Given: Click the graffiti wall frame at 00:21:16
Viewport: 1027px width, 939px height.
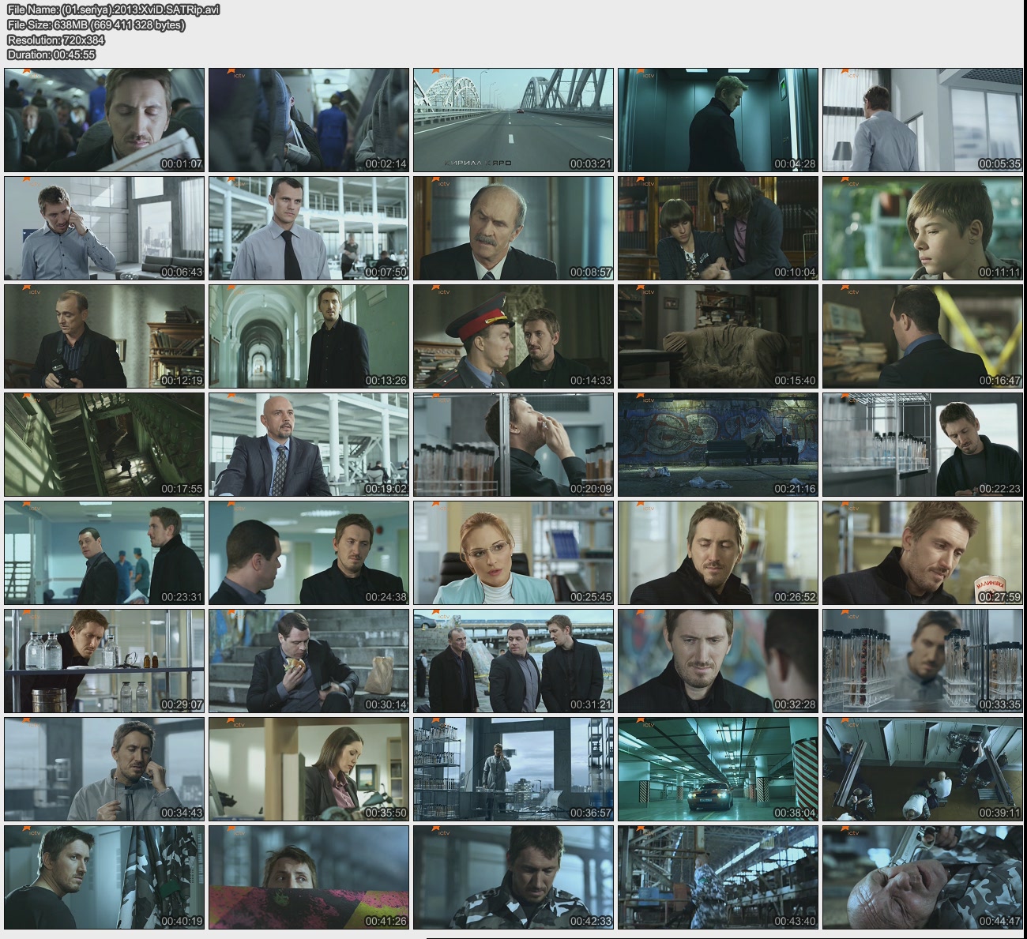Looking at the screenshot, I should [718, 445].
